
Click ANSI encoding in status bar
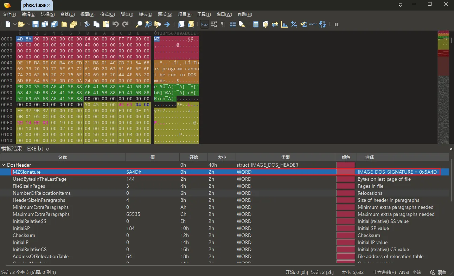(404, 272)
